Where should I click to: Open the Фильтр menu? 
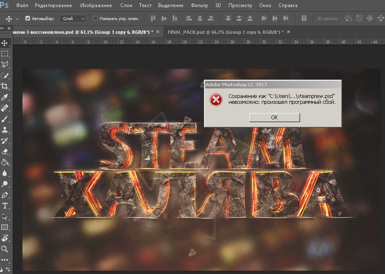point(199,5)
